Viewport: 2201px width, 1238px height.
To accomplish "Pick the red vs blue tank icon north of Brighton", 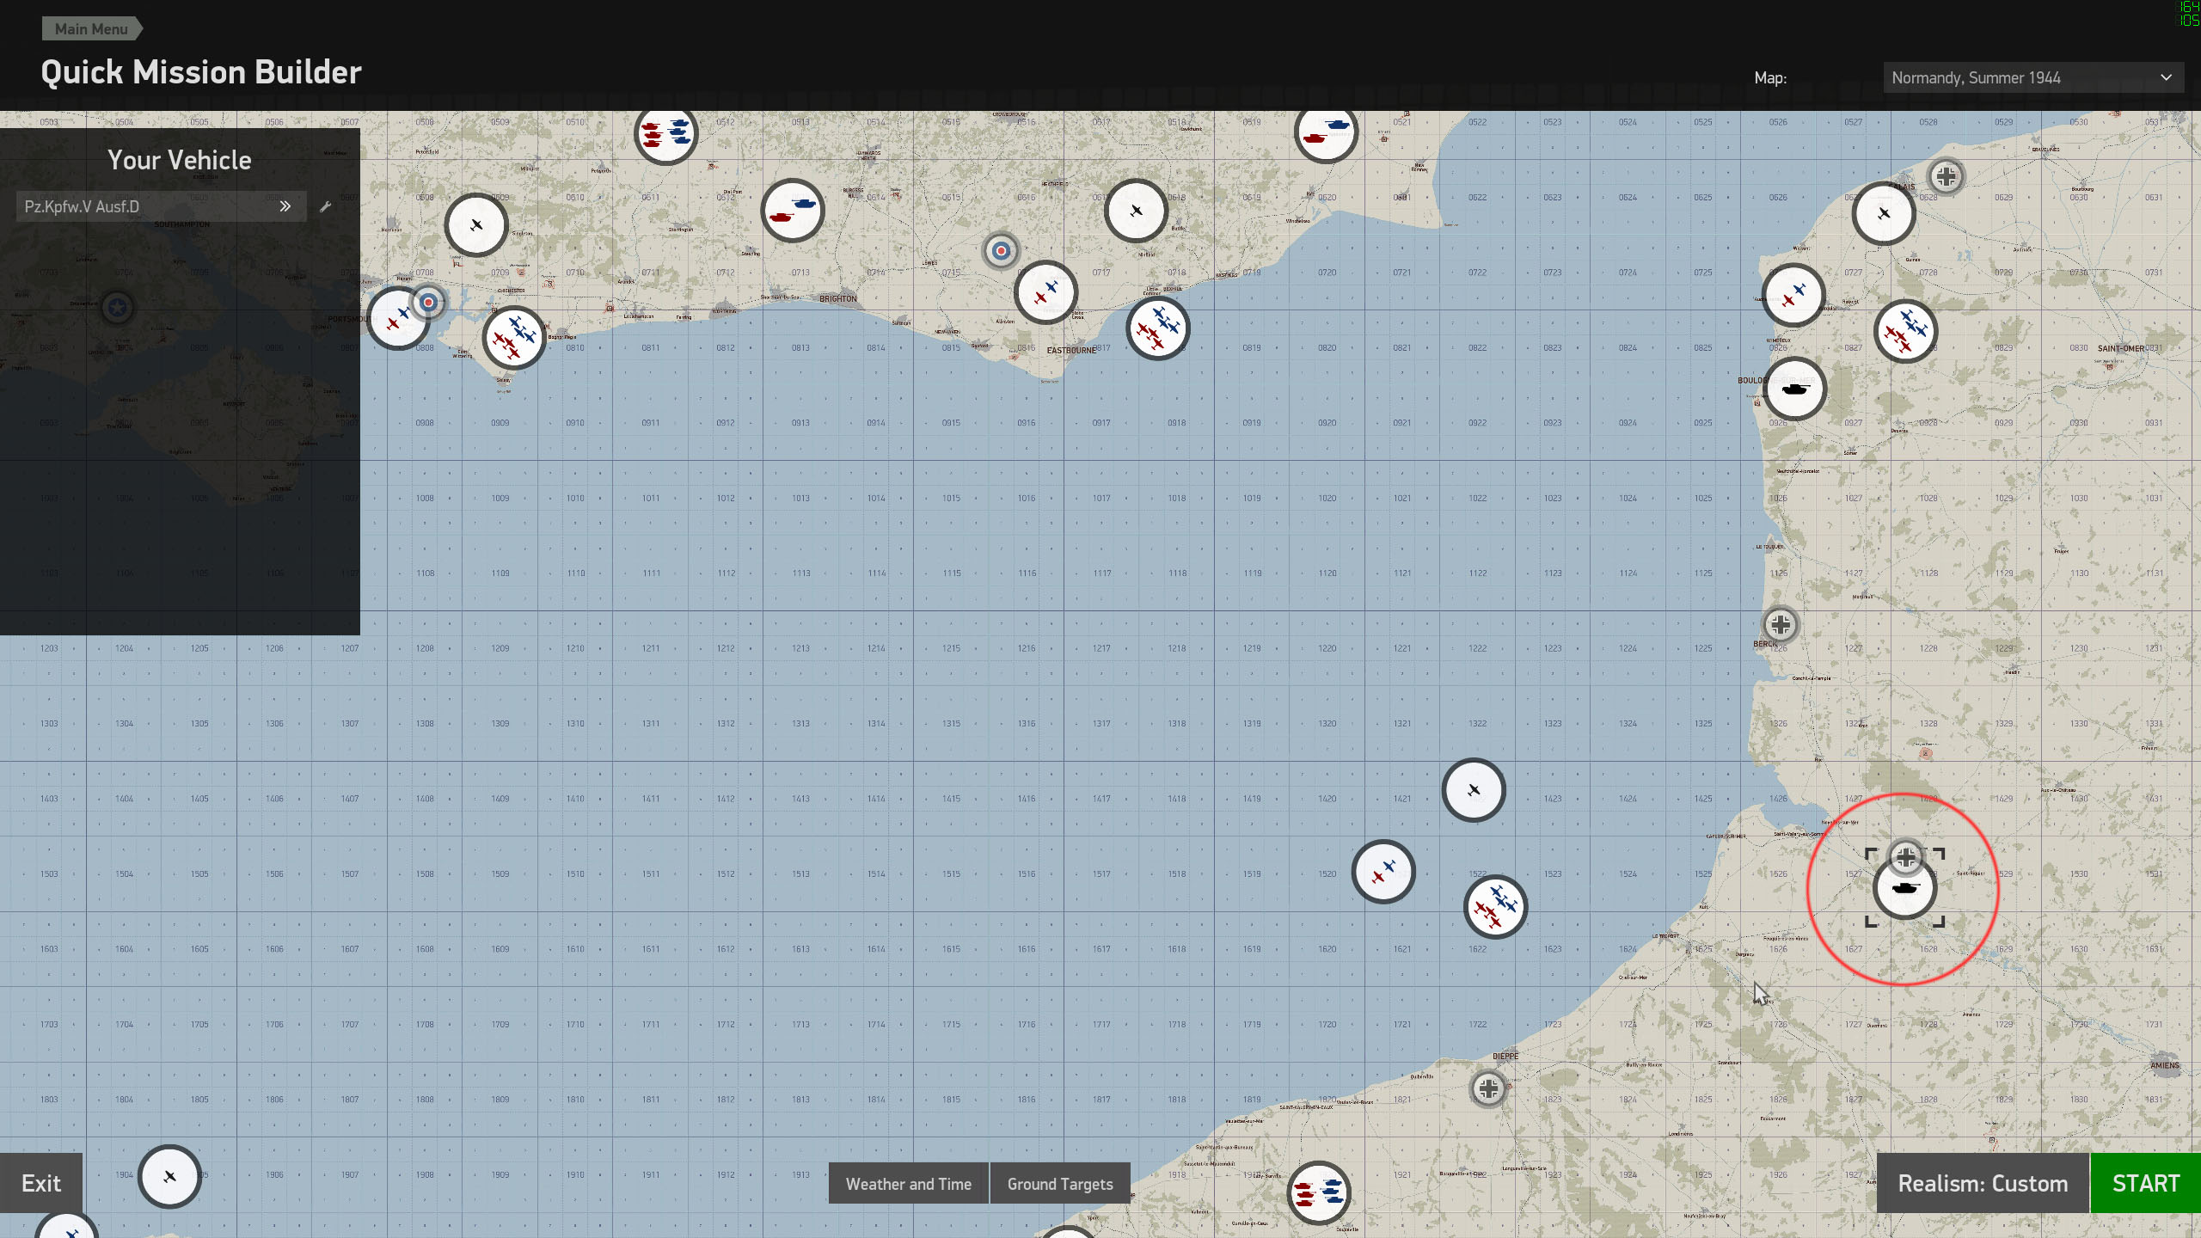I will (793, 211).
